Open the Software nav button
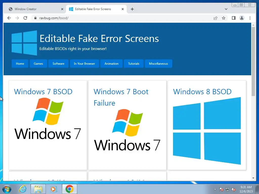This screenshot has width=259, height=194. [x=58, y=64]
